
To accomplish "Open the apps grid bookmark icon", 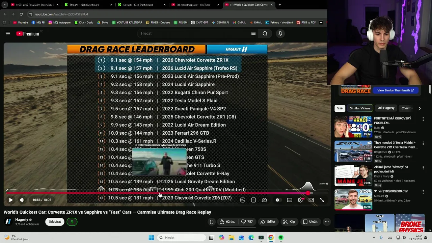I will coord(4,23).
